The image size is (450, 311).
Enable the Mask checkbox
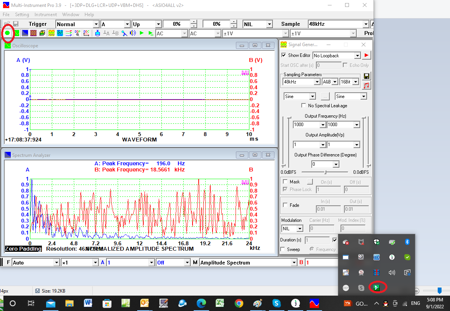coord(285,181)
